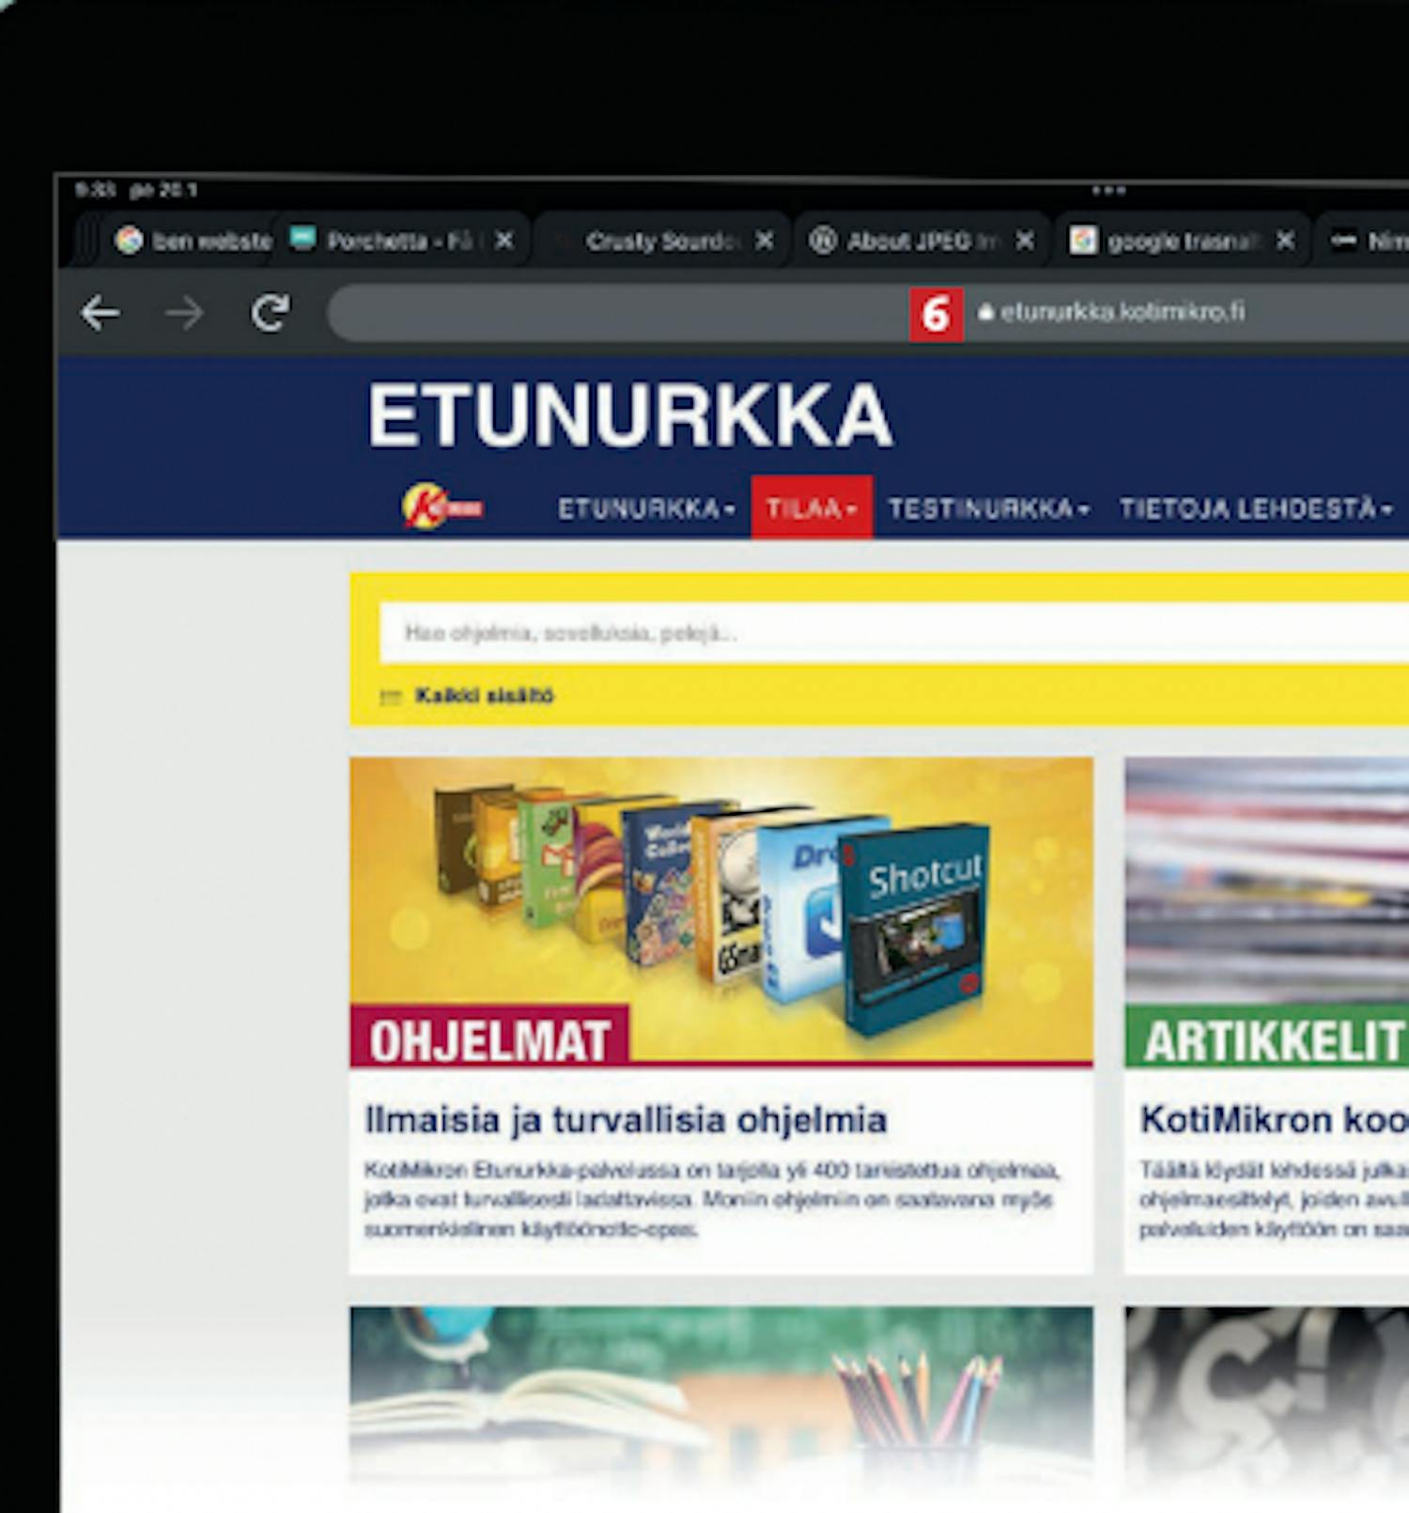The height and width of the screenshot is (1513, 1409).
Task: Click the ARTIKKELIT category label
Action: pyautogui.click(x=1267, y=1037)
